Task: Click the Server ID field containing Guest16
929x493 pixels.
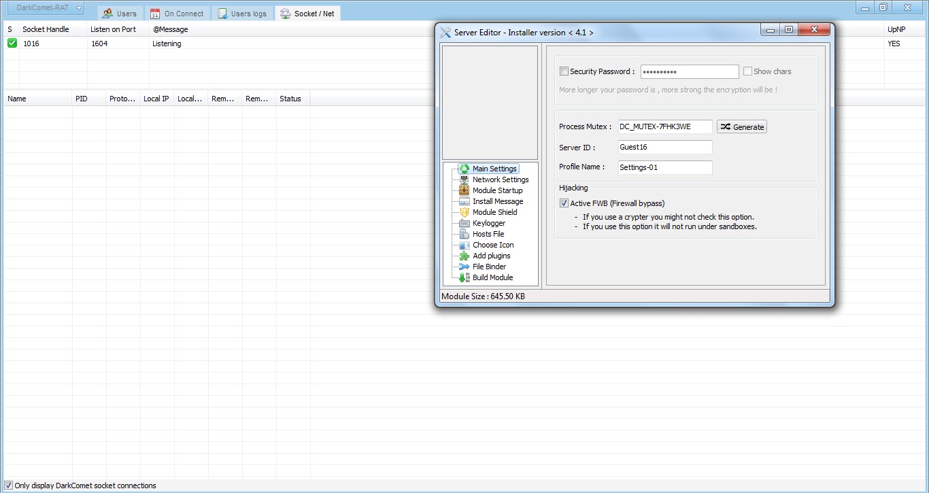Action: [665, 147]
